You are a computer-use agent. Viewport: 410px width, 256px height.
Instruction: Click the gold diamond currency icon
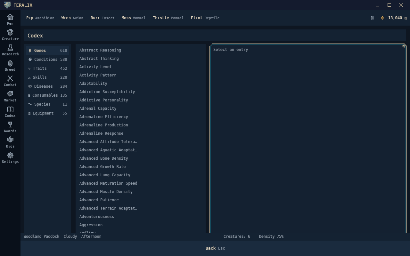(x=382, y=18)
